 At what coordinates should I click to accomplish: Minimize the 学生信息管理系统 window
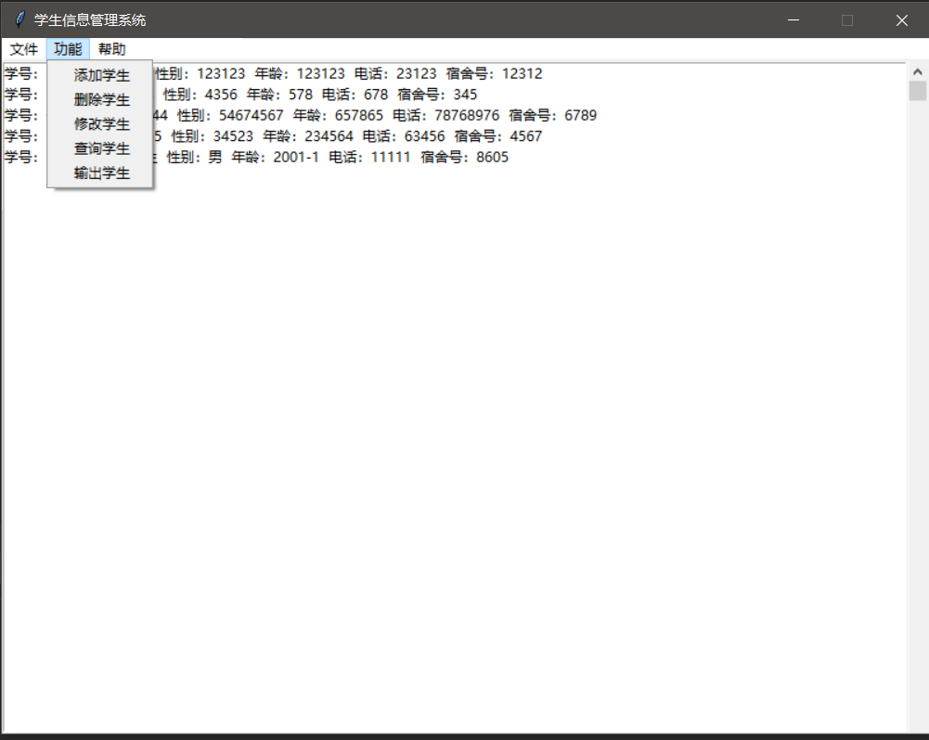point(794,20)
